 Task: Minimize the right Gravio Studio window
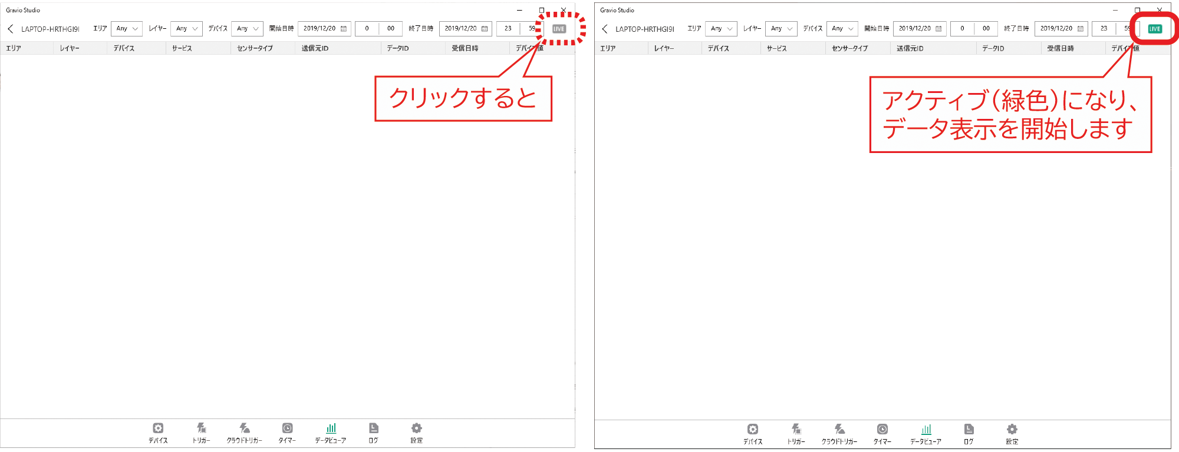[x=1115, y=10]
